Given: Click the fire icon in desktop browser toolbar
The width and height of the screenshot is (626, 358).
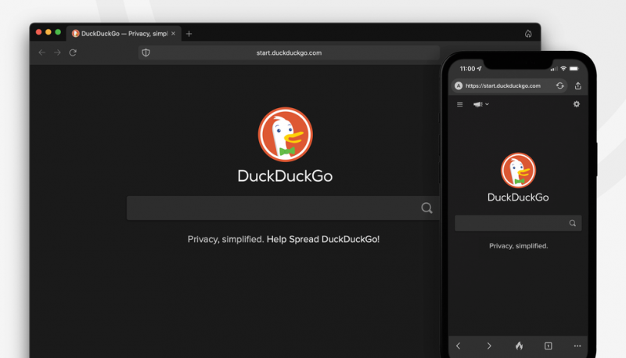Looking at the screenshot, I should tap(528, 34).
